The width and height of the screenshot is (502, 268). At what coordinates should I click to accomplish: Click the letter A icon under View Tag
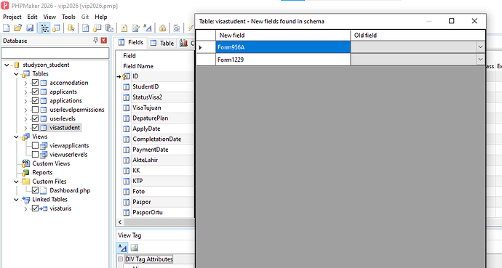[123, 248]
